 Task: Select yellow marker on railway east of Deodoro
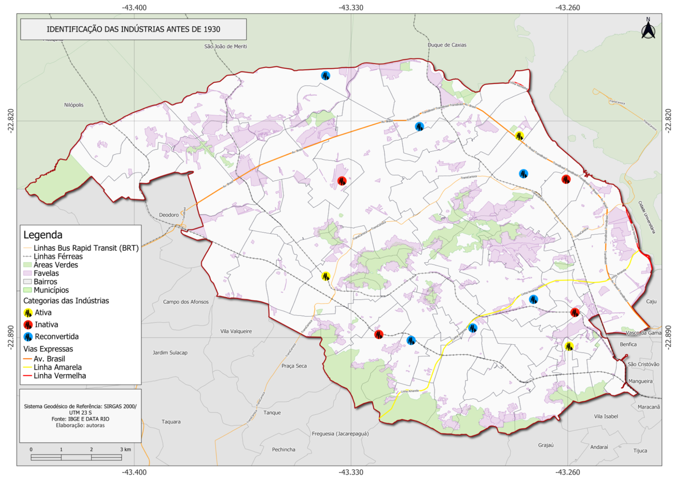tap(326, 276)
